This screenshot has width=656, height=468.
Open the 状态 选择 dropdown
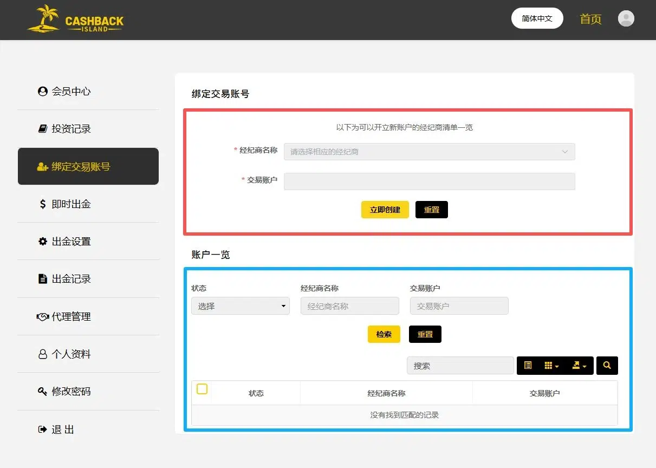click(241, 306)
